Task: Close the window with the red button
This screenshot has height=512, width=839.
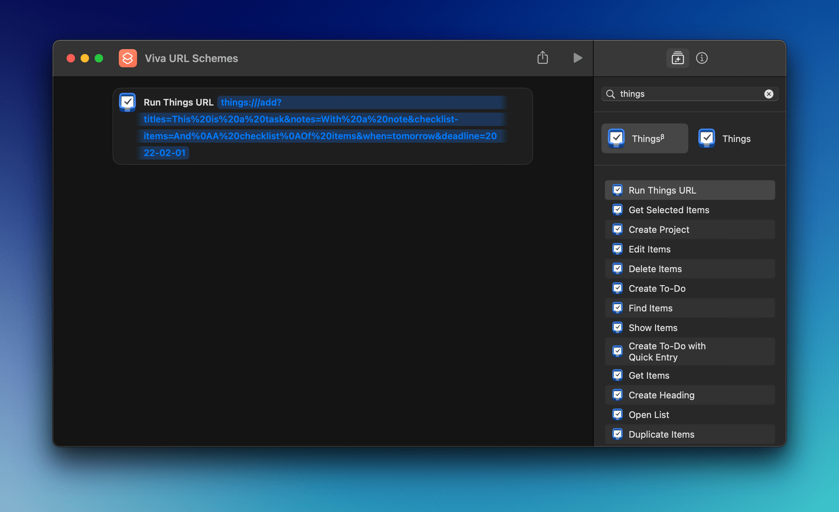Action: (x=71, y=58)
